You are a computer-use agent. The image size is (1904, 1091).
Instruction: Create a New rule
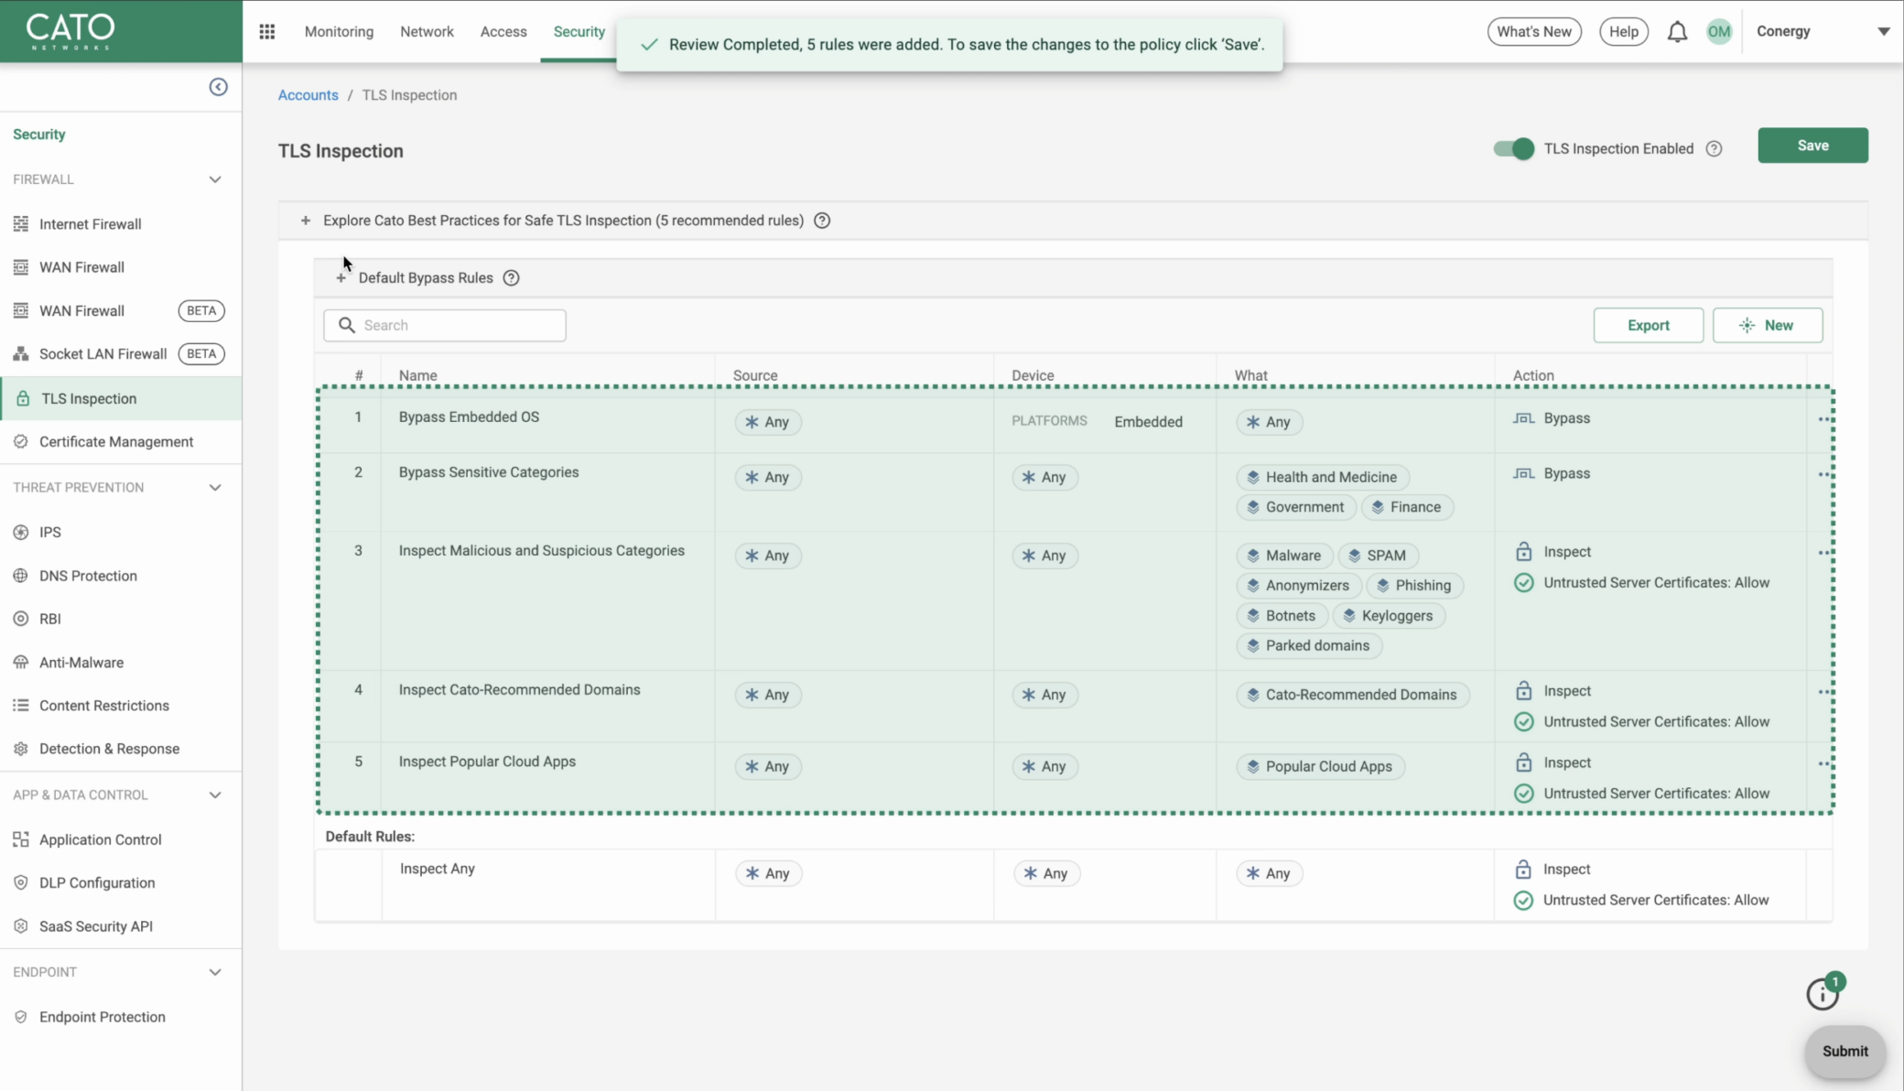coord(1767,325)
